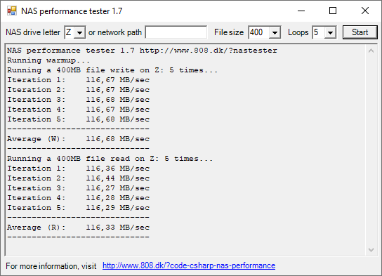Click the Average (R) result line
This screenshot has height=276, width=382.
point(78,228)
